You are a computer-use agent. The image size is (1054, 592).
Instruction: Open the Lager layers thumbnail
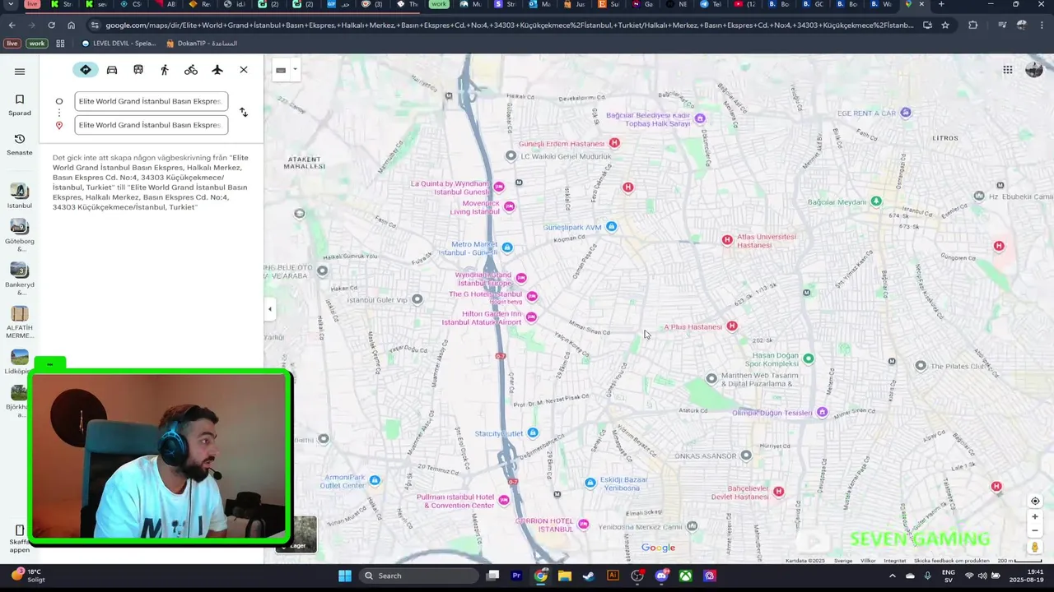click(x=296, y=534)
